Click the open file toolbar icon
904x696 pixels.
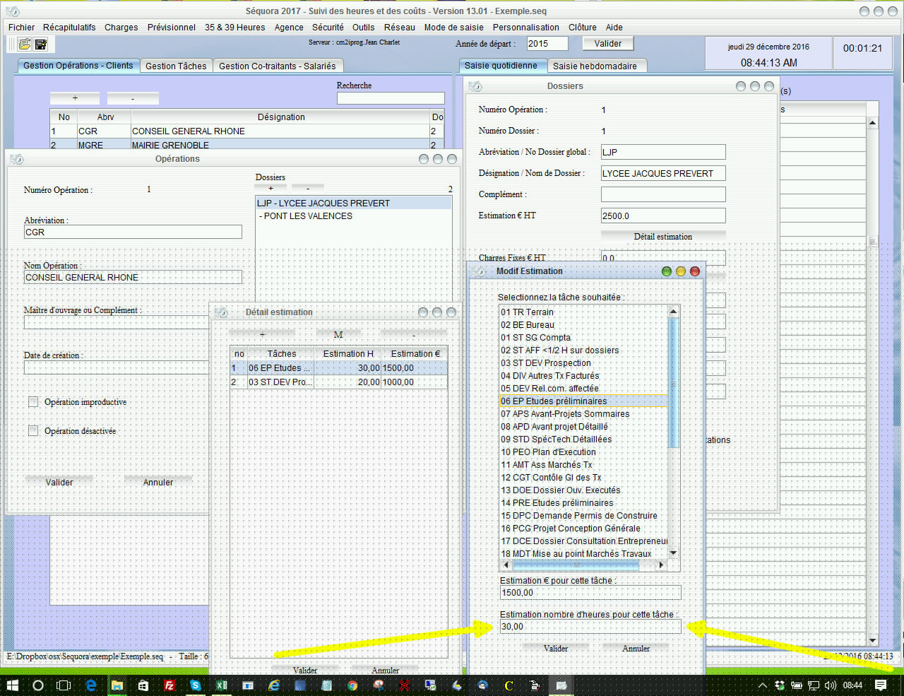click(25, 45)
